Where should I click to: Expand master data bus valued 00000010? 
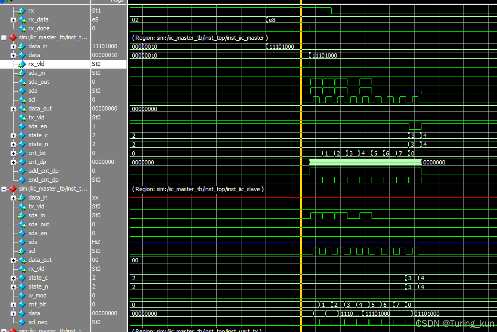(13, 56)
